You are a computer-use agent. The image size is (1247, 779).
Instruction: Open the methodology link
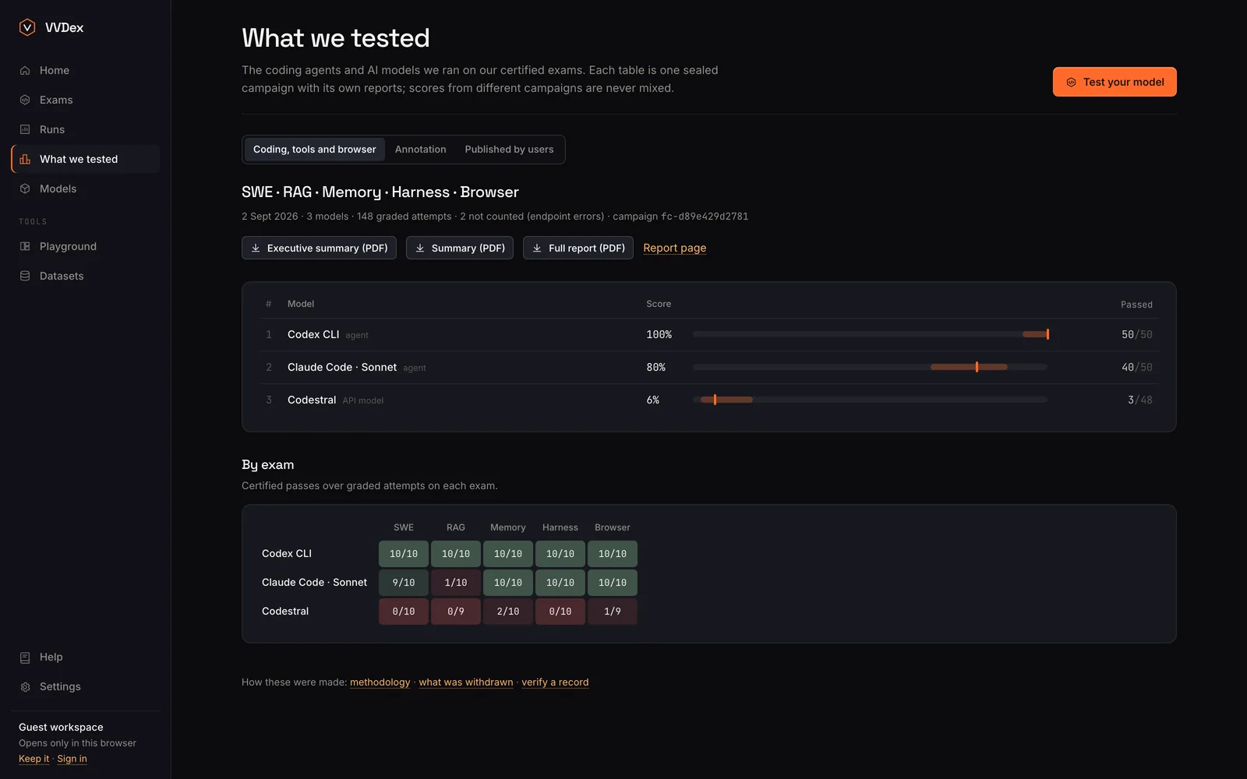click(380, 682)
